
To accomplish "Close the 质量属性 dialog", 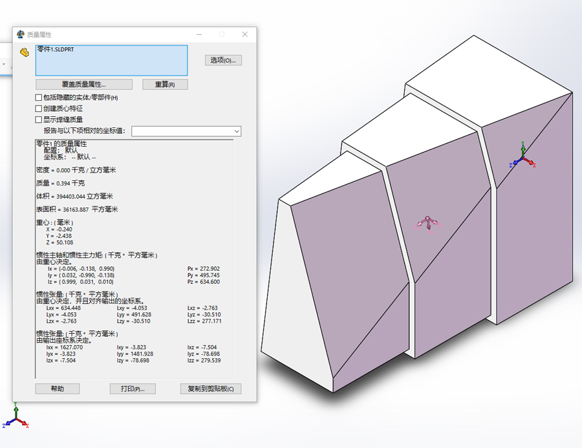I will (244, 34).
